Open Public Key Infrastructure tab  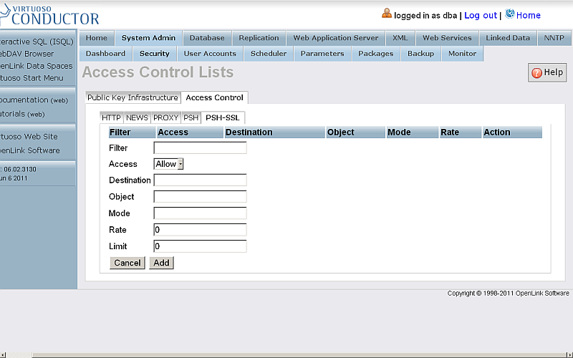[133, 97]
